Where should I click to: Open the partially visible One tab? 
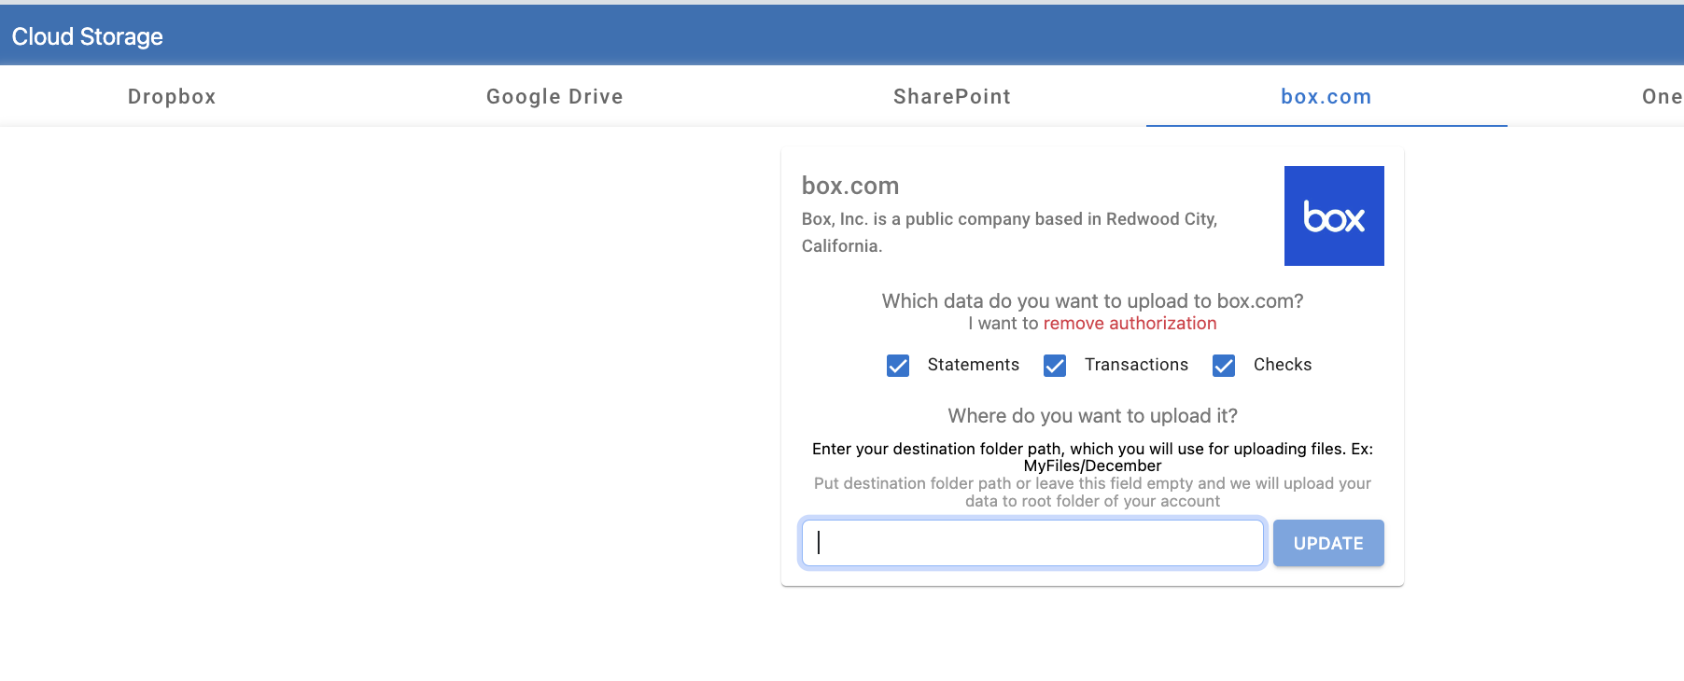point(1662,96)
